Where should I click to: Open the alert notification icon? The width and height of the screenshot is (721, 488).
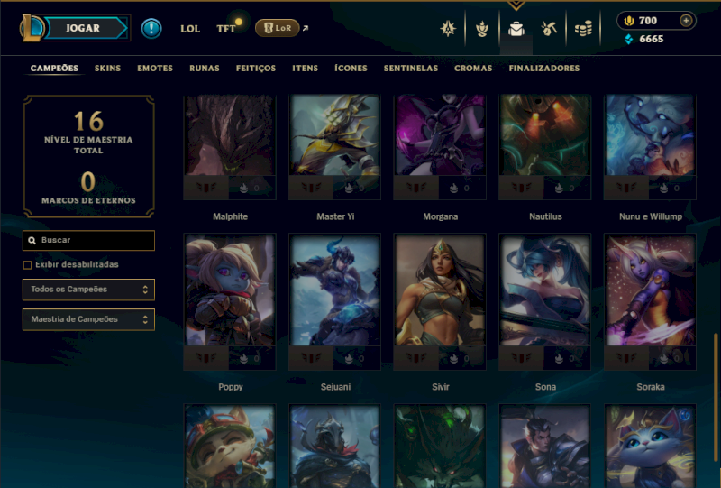tap(151, 28)
